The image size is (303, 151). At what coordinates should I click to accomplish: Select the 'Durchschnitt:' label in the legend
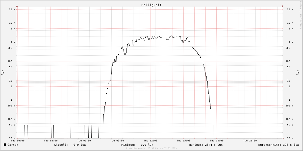(270, 145)
